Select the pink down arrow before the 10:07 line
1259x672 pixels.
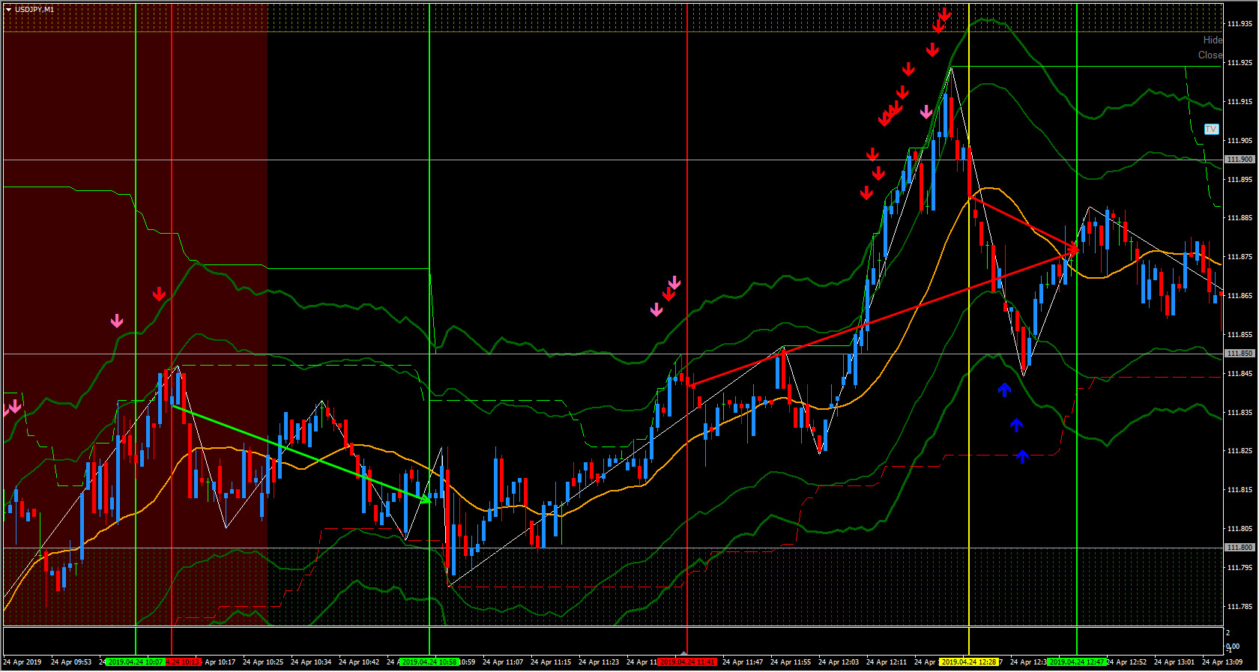click(117, 321)
